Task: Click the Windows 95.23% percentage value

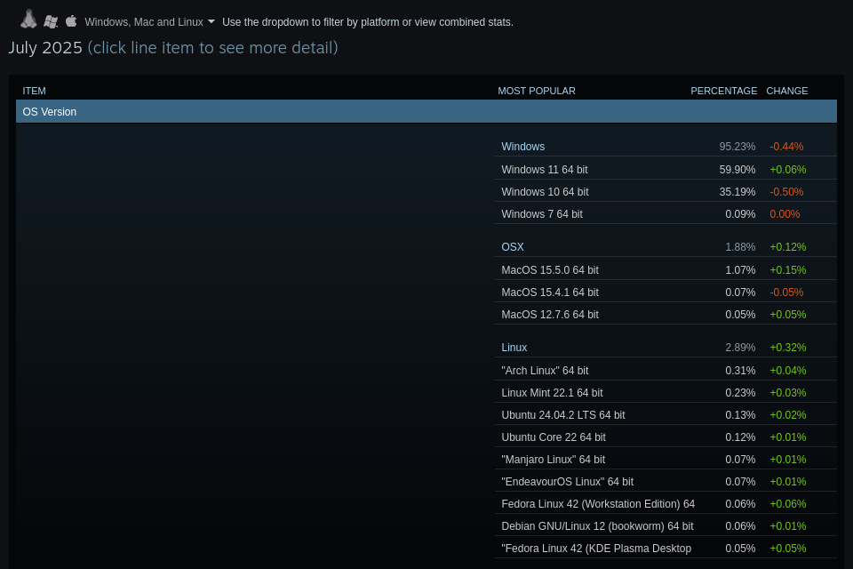Action: [737, 147]
